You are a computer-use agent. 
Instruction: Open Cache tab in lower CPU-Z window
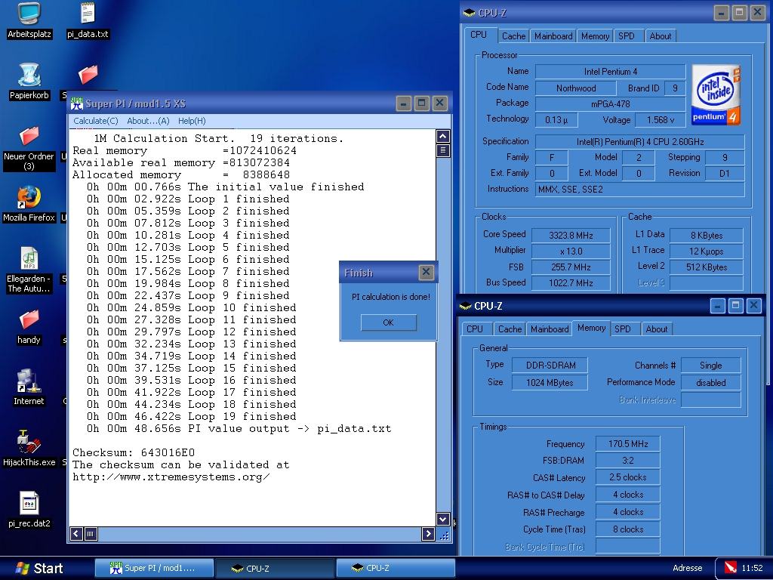point(510,329)
